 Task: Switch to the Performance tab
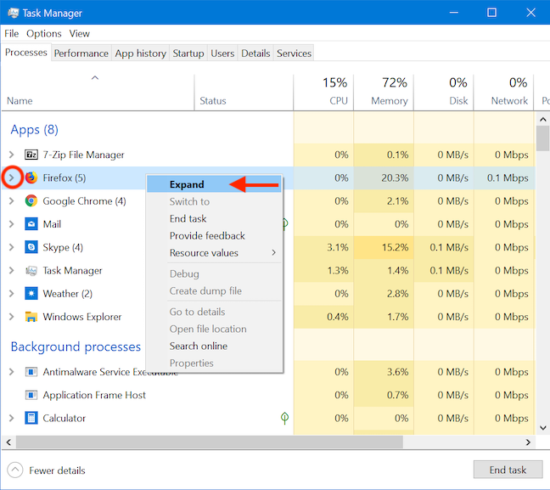coord(81,53)
